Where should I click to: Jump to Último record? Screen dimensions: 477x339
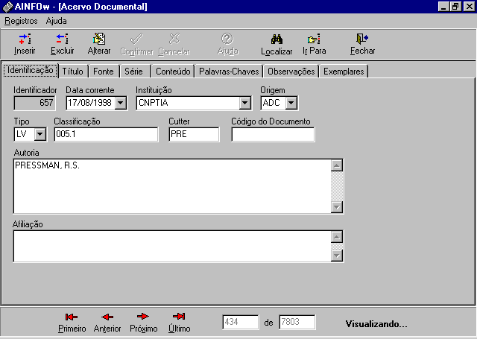(x=179, y=317)
